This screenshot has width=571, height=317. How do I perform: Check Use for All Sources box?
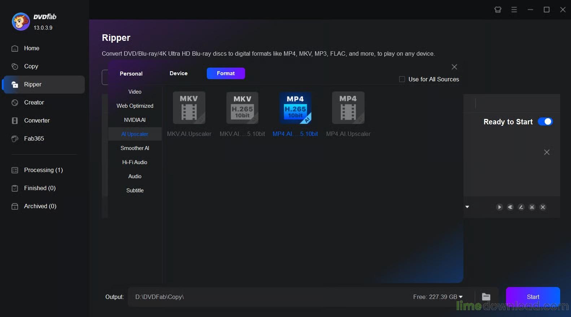[402, 79]
